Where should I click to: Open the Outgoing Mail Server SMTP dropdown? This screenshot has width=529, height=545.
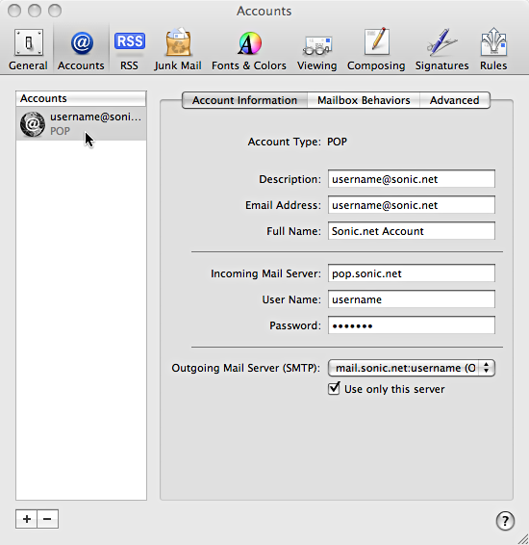pyautogui.click(x=412, y=368)
